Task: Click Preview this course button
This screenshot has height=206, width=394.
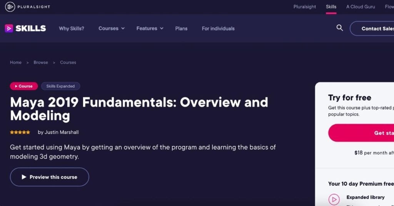Action: 50,177
